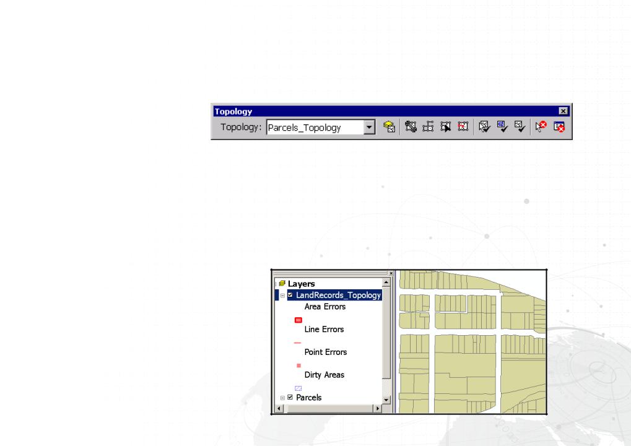Click the table of contents scroll-down arrow

pos(386,400)
